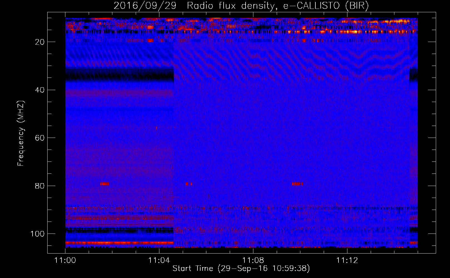
Task: Click the 'Frequency (MHZ)' axis label
Action: pos(21,133)
